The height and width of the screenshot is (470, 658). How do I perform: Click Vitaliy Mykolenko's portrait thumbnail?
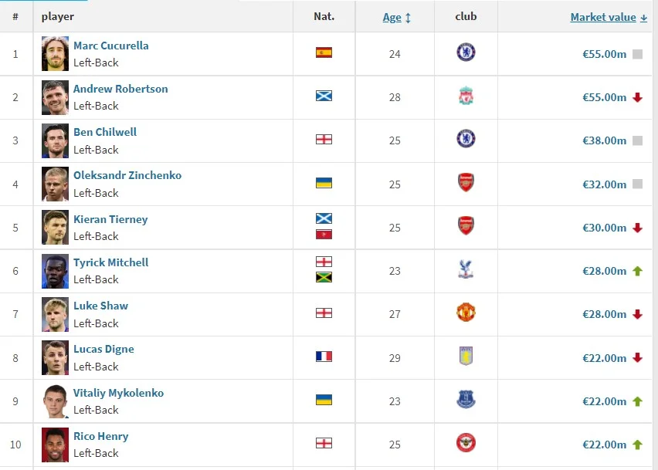click(56, 401)
